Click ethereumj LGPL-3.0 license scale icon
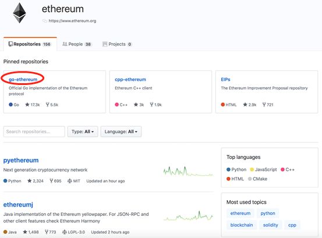The width and height of the screenshot is (322, 238). pos(65,232)
